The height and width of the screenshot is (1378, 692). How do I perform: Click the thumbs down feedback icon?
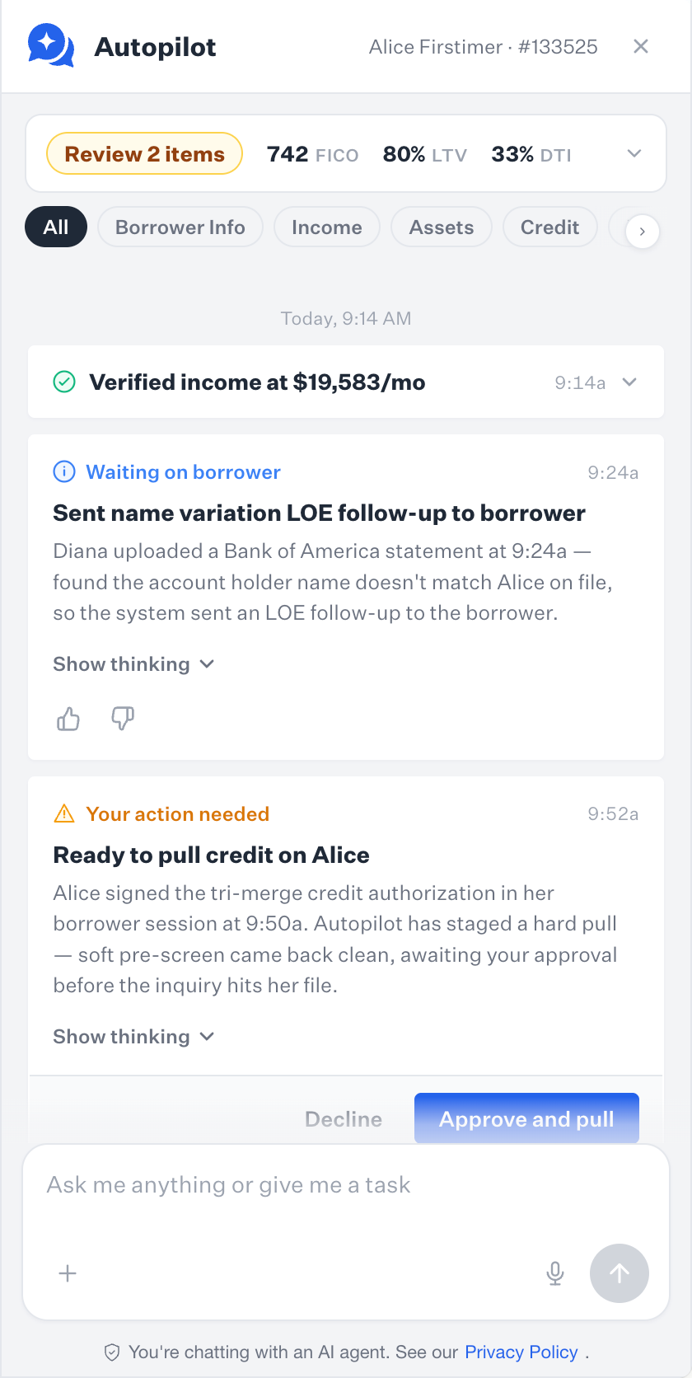123,719
